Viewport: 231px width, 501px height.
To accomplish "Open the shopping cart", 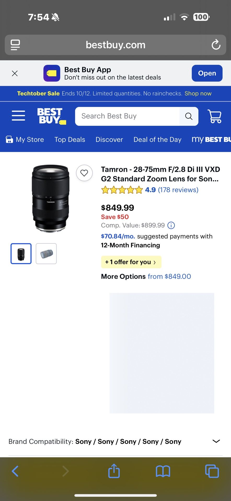I will coord(215,116).
